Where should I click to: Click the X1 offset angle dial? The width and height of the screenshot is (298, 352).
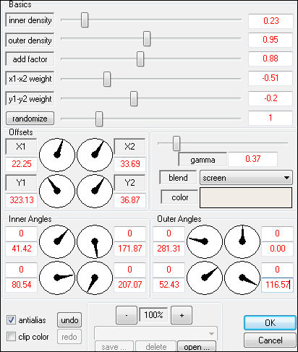pyautogui.click(x=57, y=155)
